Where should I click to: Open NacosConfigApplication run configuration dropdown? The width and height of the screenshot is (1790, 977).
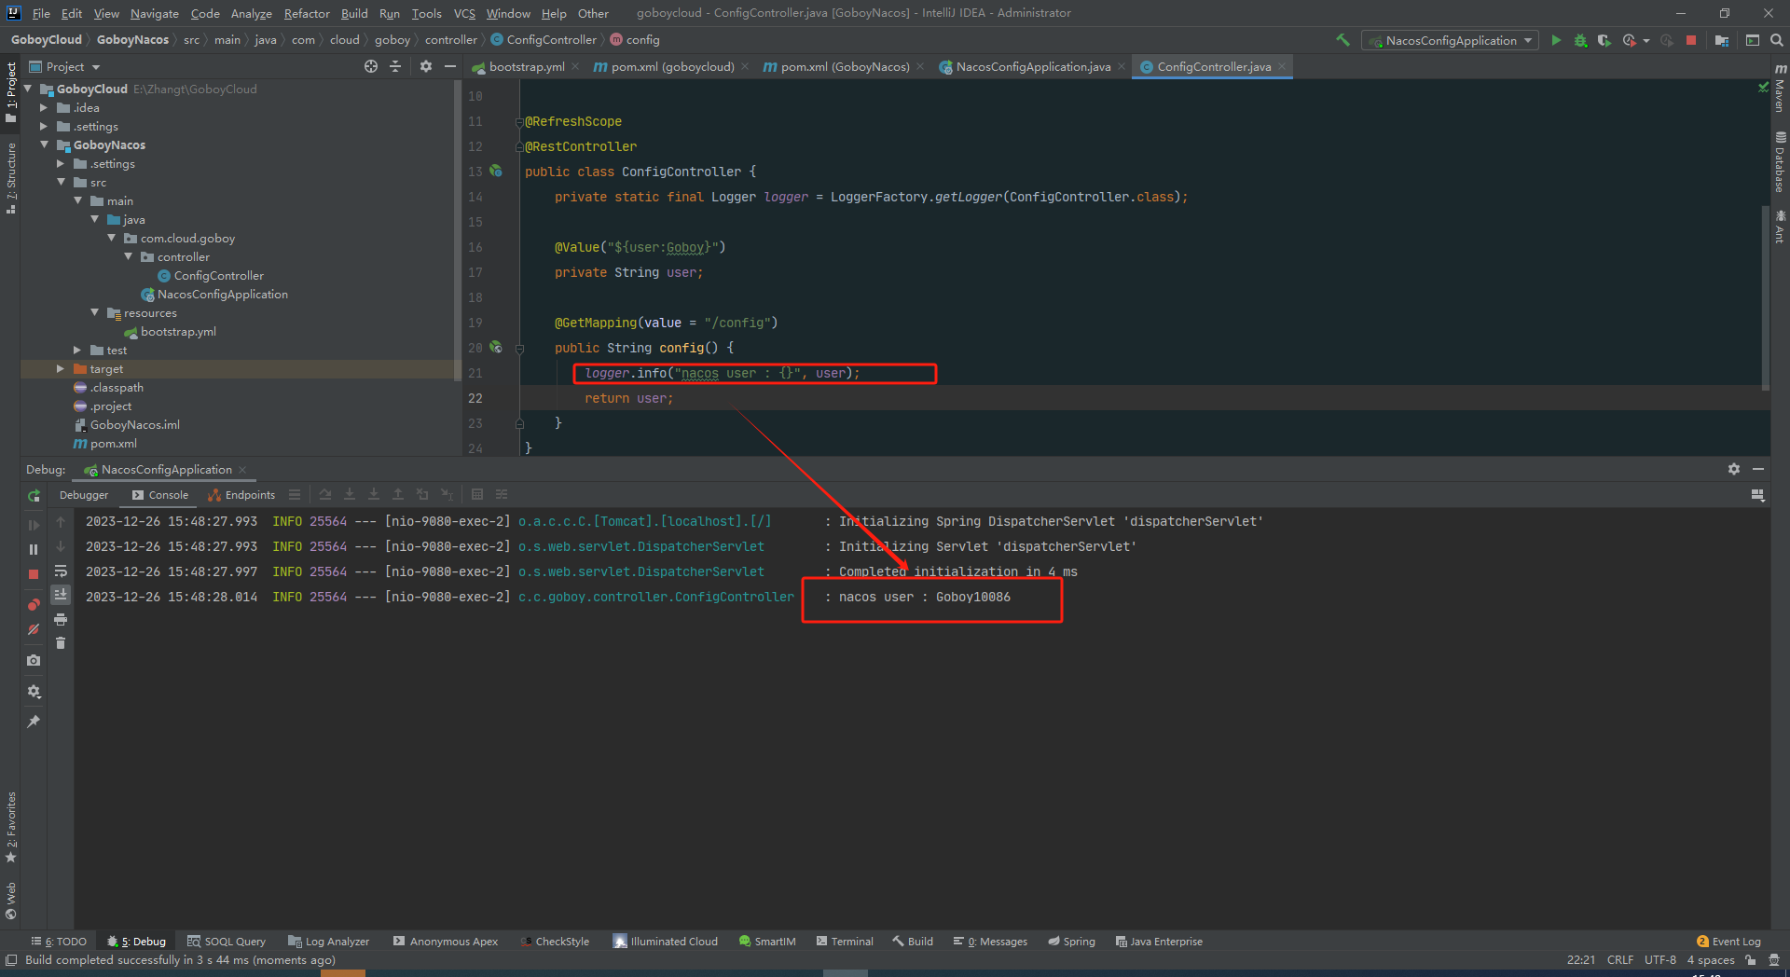tap(1451, 40)
